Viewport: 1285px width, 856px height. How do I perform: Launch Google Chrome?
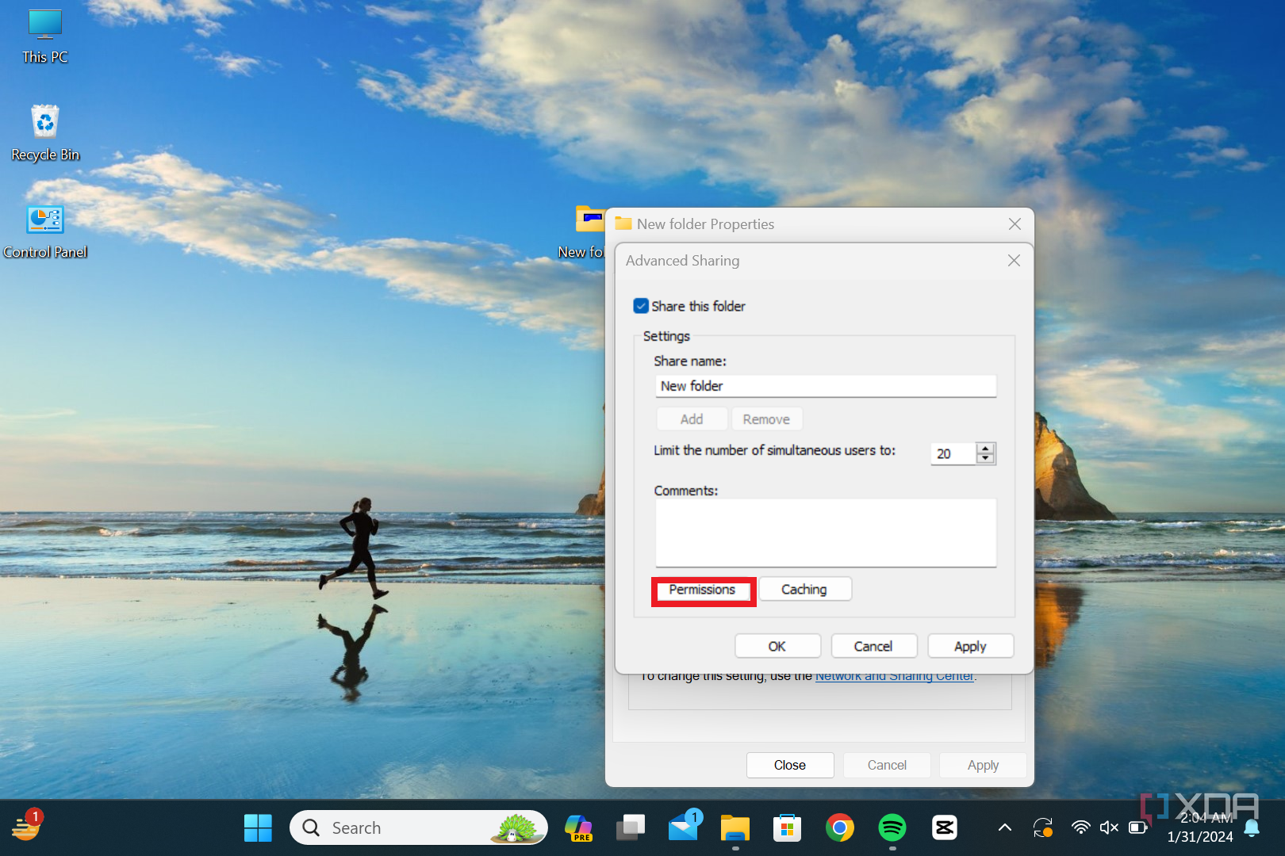pyautogui.click(x=839, y=827)
